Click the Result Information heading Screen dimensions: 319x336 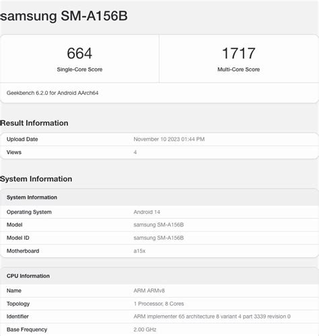coord(34,123)
